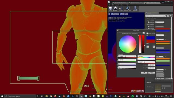
Task: Toggle the first InsideCold checkbox
Action: click(148, 22)
